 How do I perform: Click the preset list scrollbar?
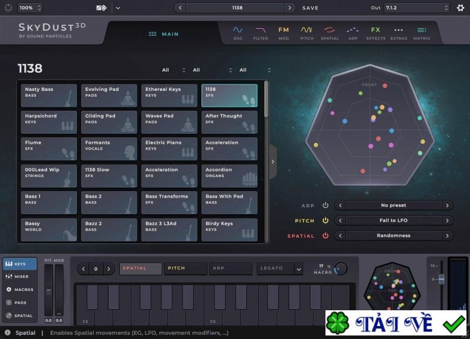point(266,99)
